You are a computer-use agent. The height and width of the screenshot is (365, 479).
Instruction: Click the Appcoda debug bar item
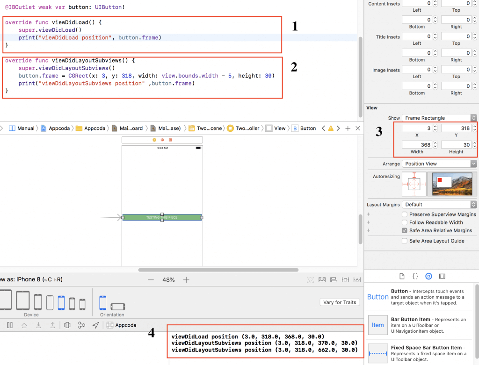(x=122, y=325)
